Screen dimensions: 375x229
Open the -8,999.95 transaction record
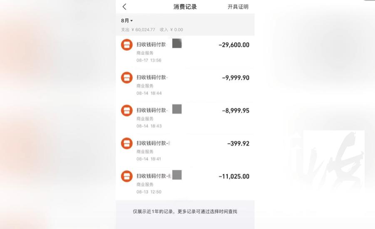click(x=236, y=111)
